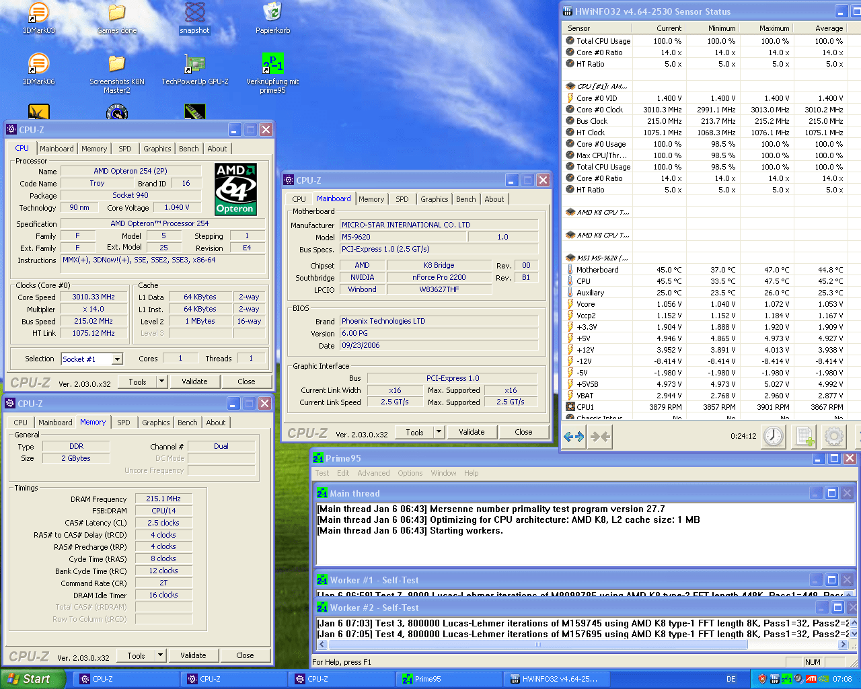
Task: Open the Socket #1 selection dropdown
Action: click(x=117, y=359)
